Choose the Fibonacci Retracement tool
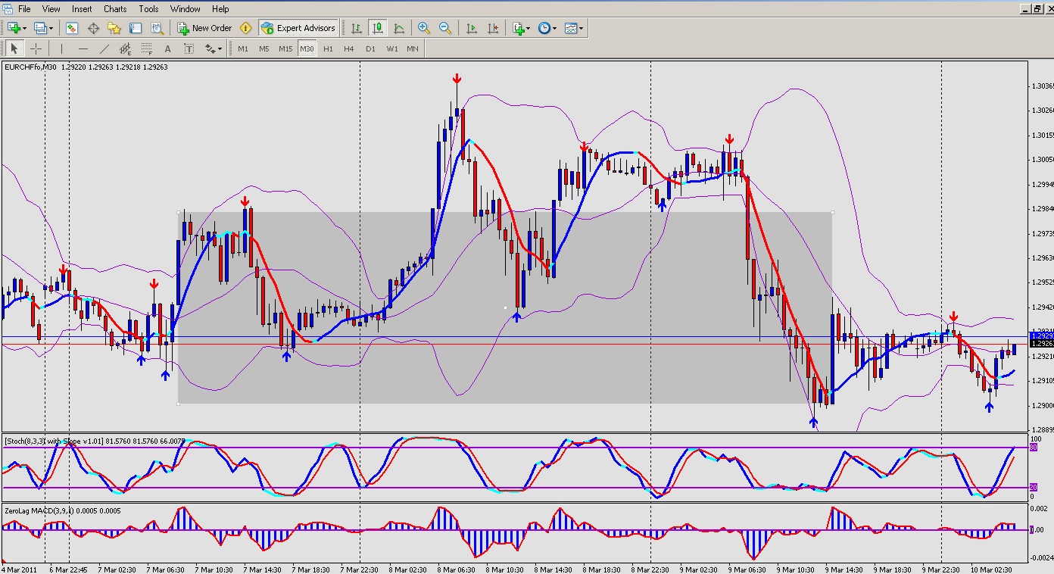The image size is (1054, 574). click(x=147, y=48)
